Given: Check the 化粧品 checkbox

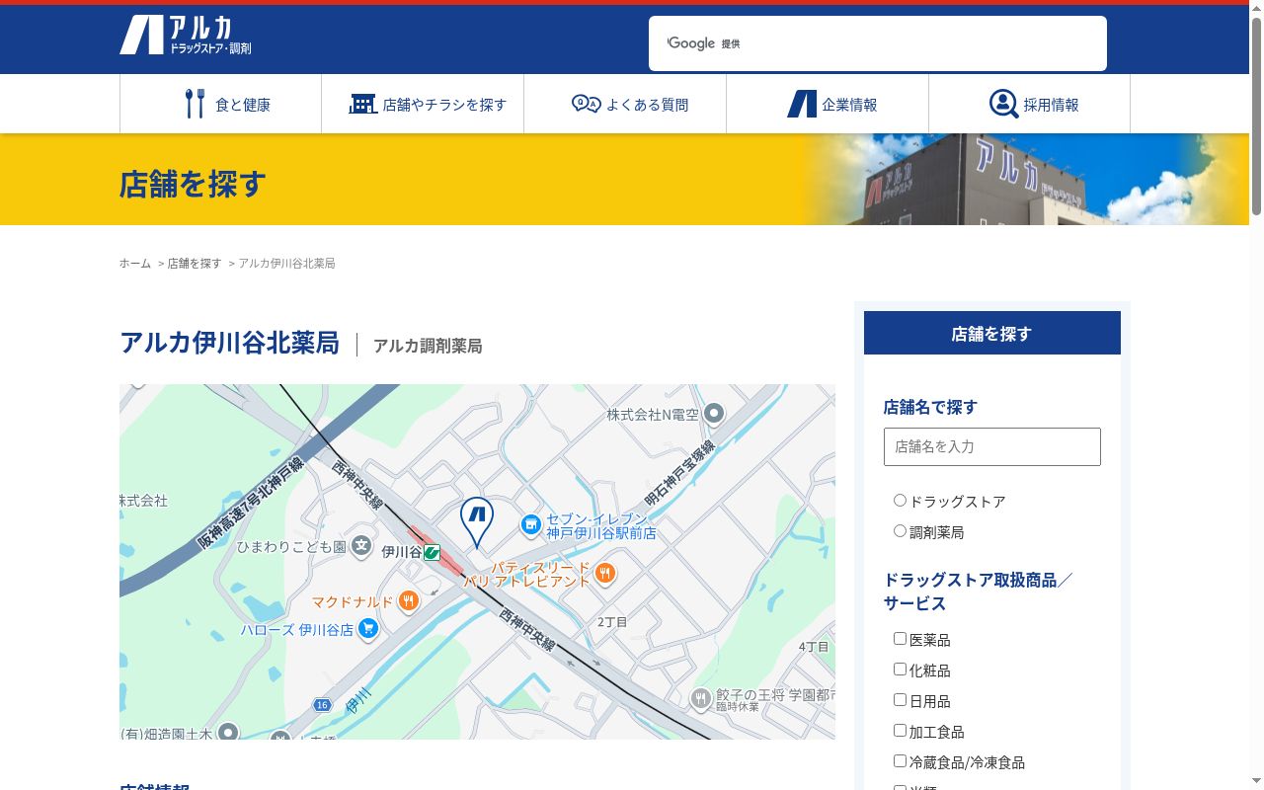Looking at the screenshot, I should [x=900, y=670].
